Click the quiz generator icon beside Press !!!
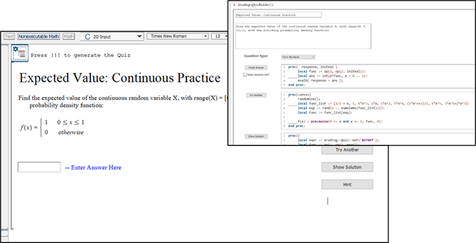 20,53
